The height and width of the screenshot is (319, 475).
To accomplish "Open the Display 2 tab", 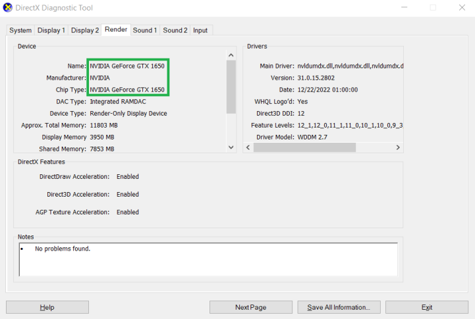I will (x=85, y=30).
